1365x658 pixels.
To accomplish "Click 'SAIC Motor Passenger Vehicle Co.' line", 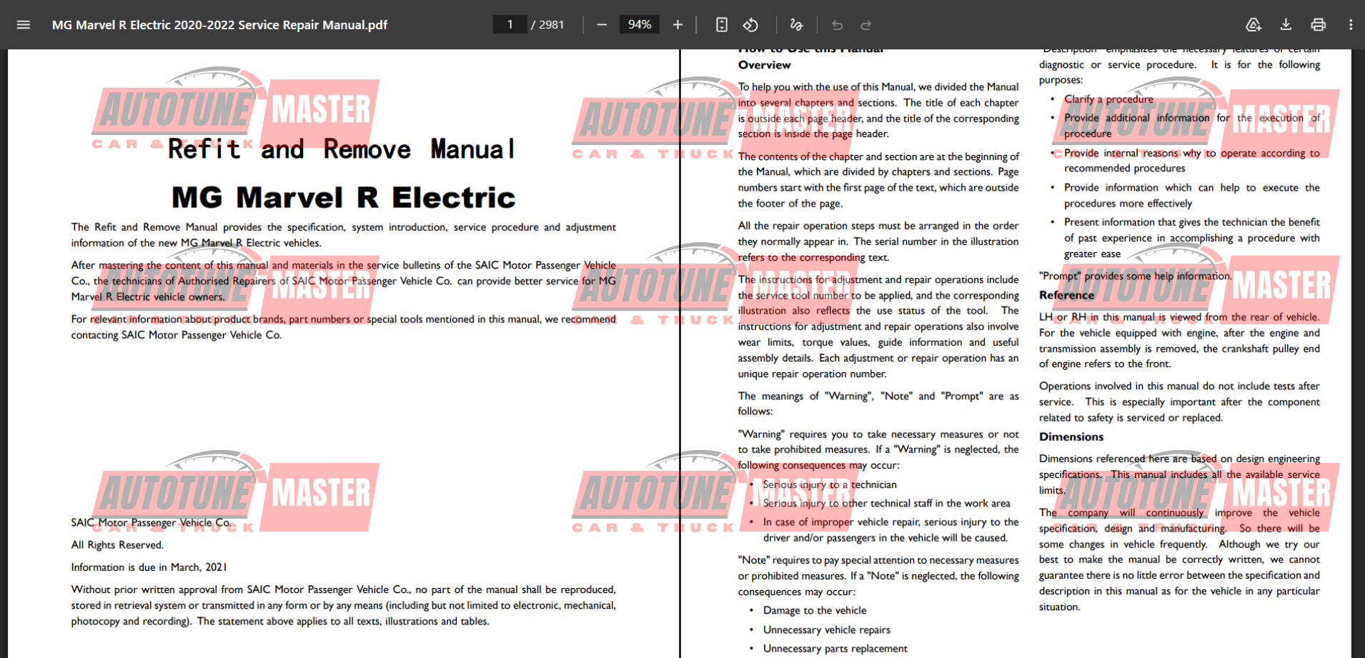I will [x=152, y=523].
